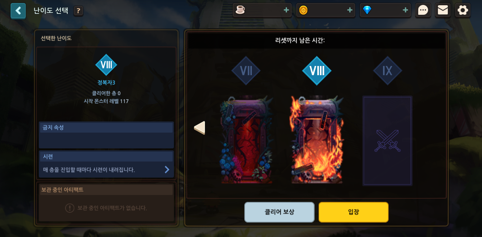Choose the thorny red gate card
482x237 pixels.
point(246,140)
